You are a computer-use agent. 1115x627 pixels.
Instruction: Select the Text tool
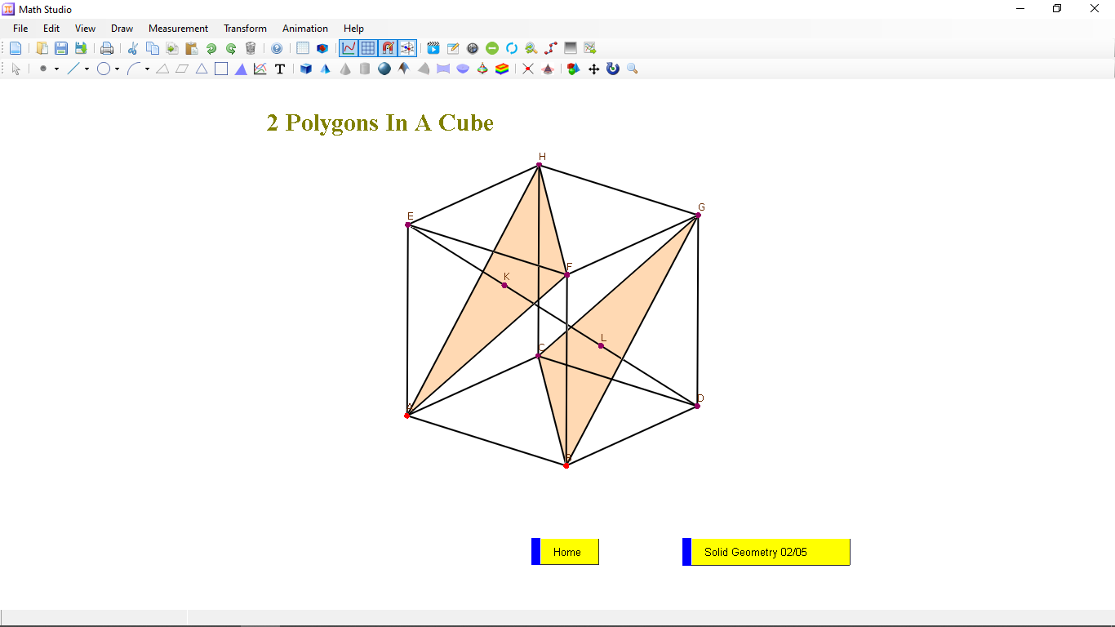(280, 69)
